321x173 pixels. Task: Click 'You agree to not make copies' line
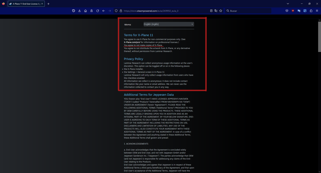(143, 45)
